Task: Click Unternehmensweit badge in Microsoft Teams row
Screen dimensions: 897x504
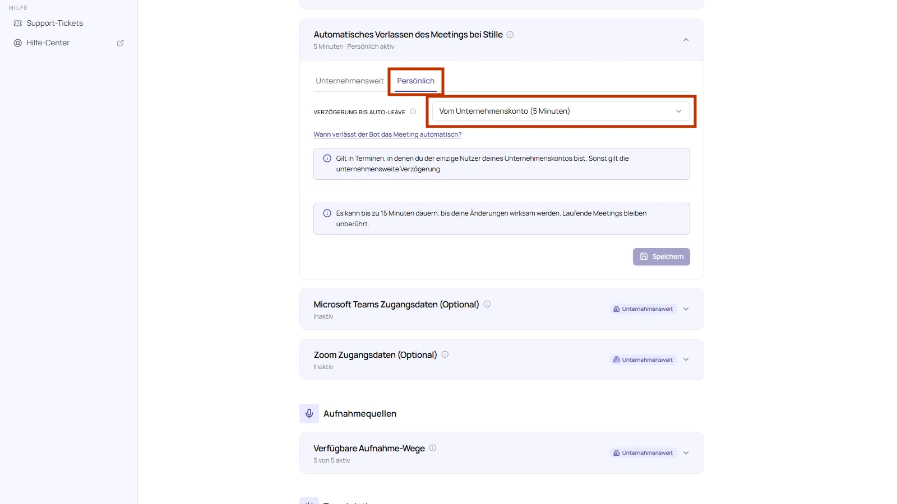Action: coord(643,309)
